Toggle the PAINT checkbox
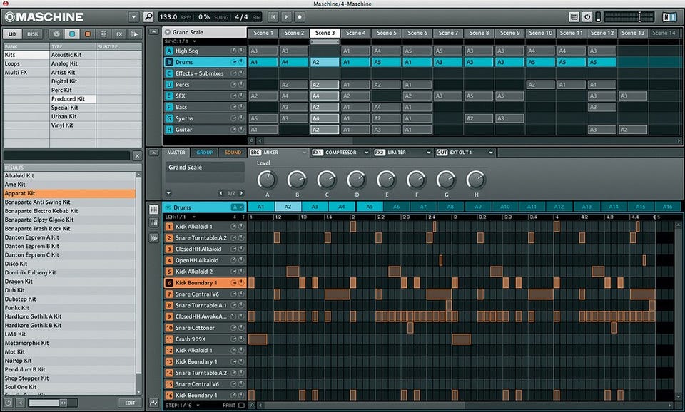The height and width of the screenshot is (412, 685). (x=241, y=406)
